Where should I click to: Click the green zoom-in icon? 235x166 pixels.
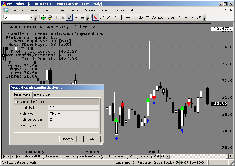coord(44,17)
